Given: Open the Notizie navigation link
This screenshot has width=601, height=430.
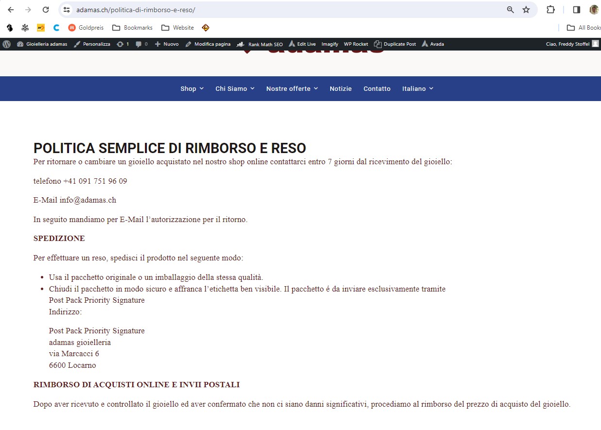Looking at the screenshot, I should [340, 88].
